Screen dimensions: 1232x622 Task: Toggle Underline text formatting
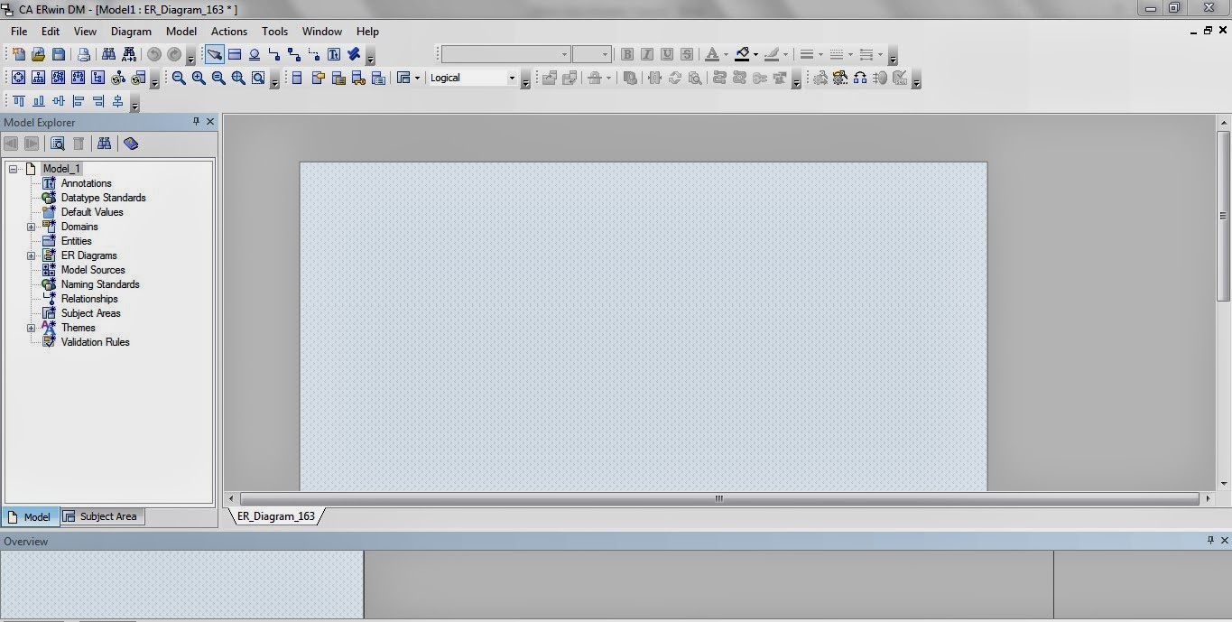tap(667, 55)
